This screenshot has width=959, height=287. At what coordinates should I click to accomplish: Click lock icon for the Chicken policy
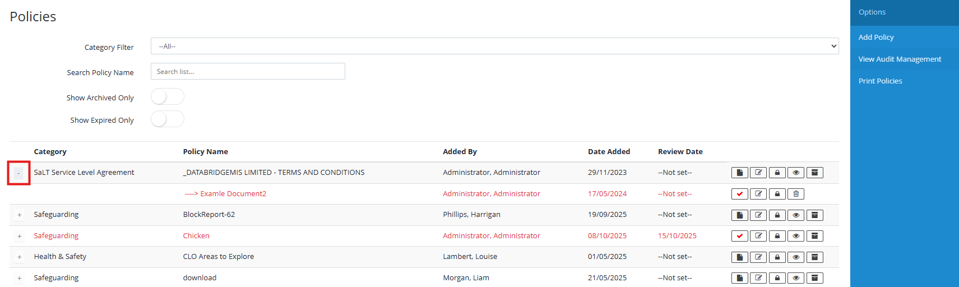[777, 236]
